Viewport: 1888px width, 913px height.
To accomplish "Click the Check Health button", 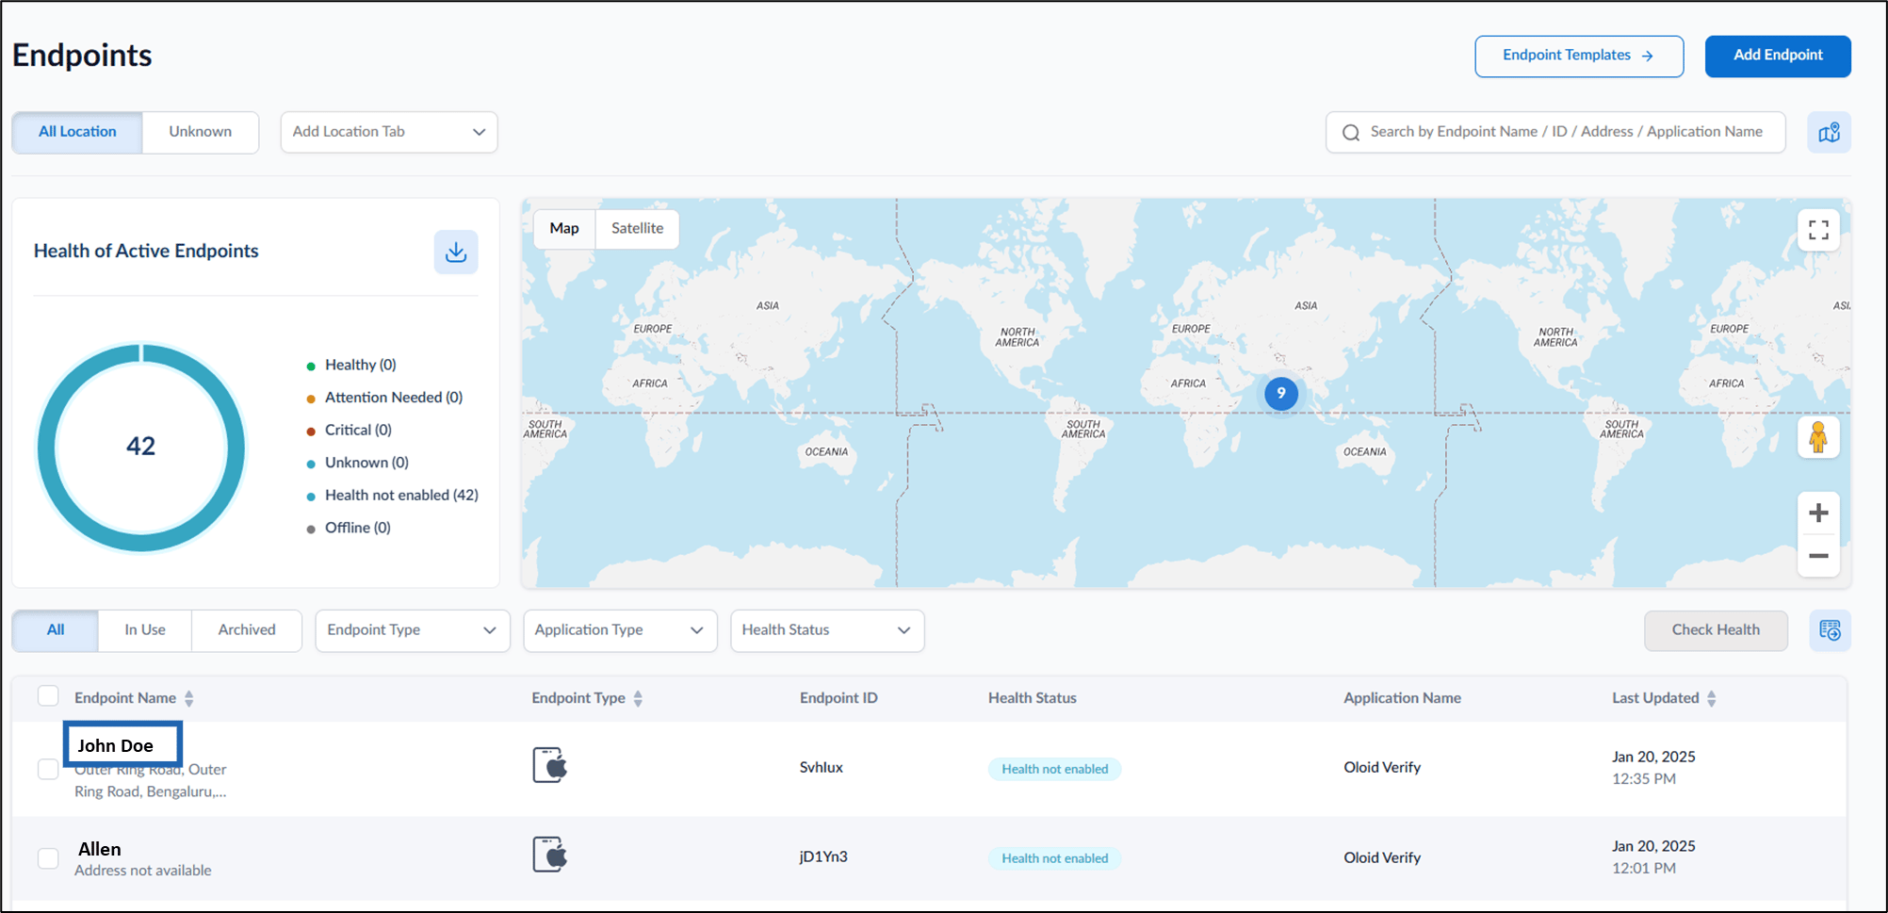I will tap(1716, 630).
